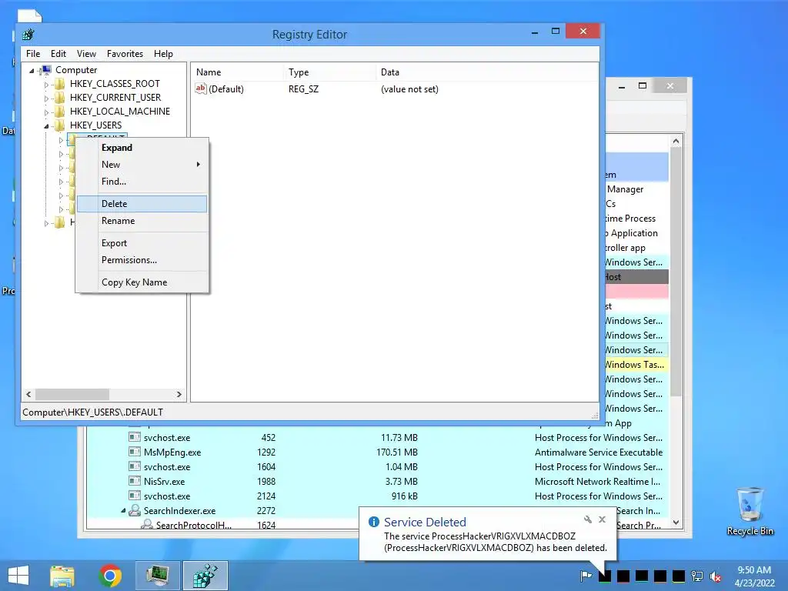Click the Type column header

point(329,72)
